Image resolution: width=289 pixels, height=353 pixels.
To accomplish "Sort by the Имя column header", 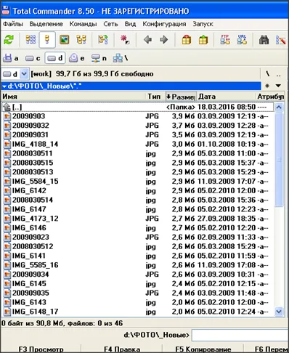I will [x=73, y=97].
